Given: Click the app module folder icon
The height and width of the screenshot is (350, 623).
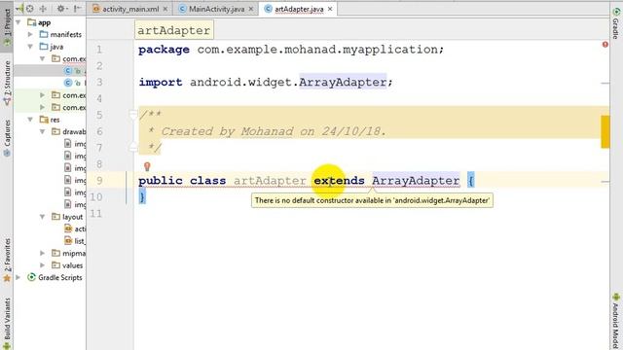Looking at the screenshot, I should (31, 22).
